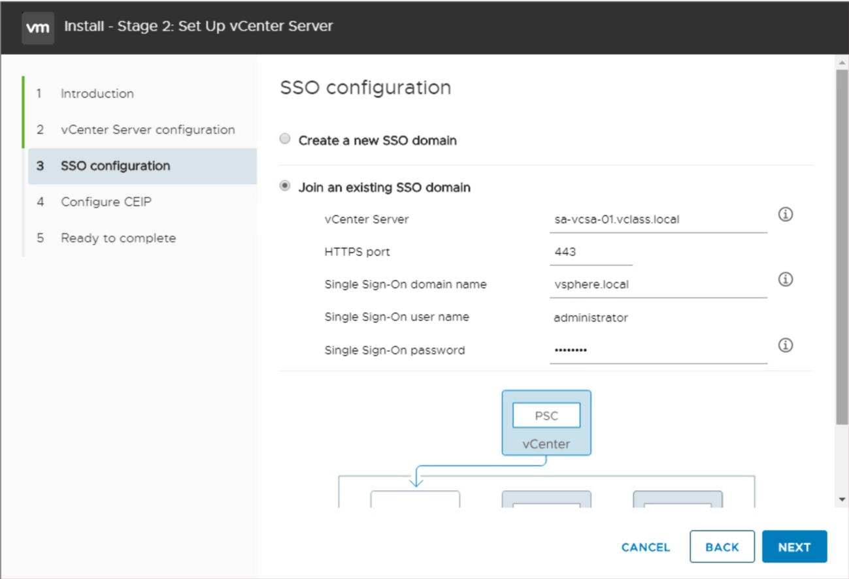Click the HTTPS port label
Viewport: 849px width, 579px height.
[357, 252]
